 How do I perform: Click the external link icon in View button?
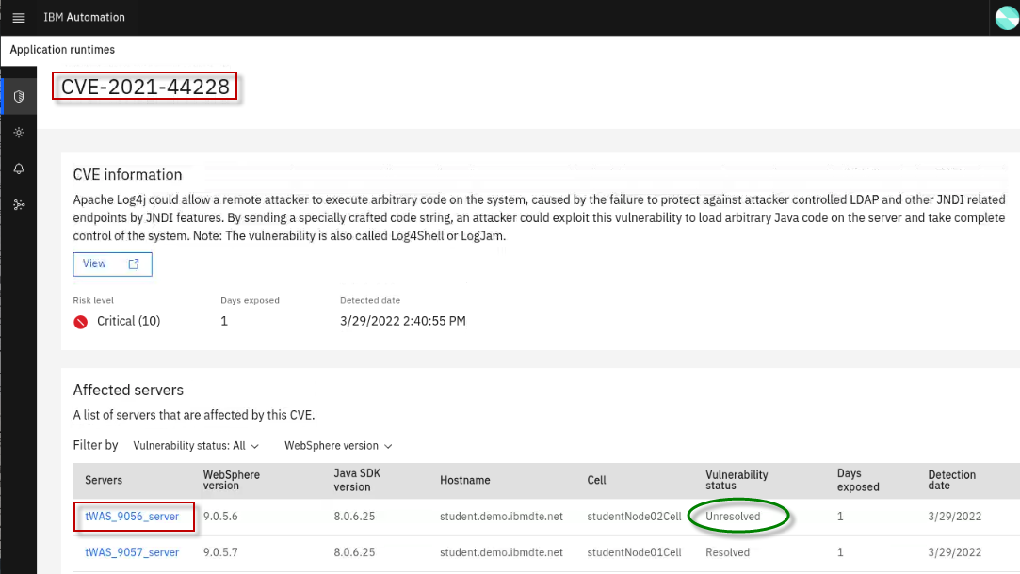(x=134, y=264)
